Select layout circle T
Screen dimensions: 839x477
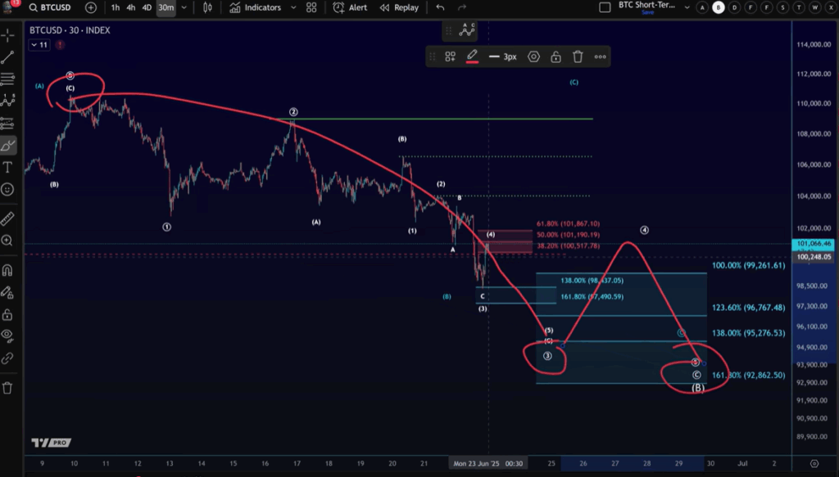pyautogui.click(x=800, y=7)
